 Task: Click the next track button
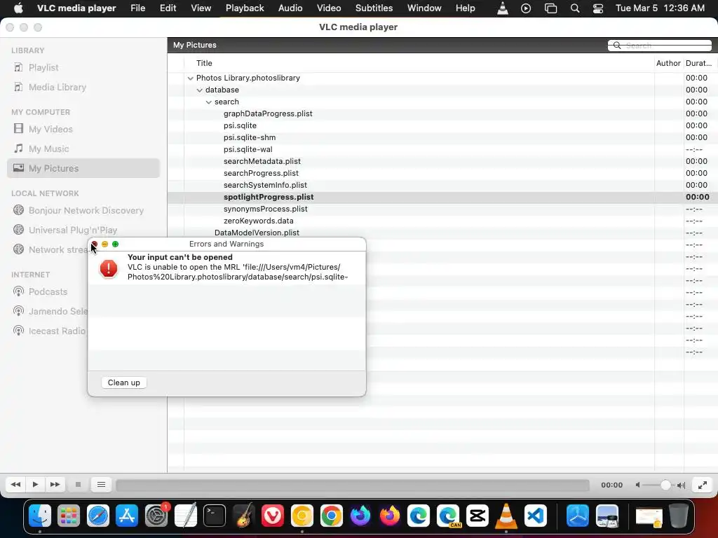click(x=55, y=485)
